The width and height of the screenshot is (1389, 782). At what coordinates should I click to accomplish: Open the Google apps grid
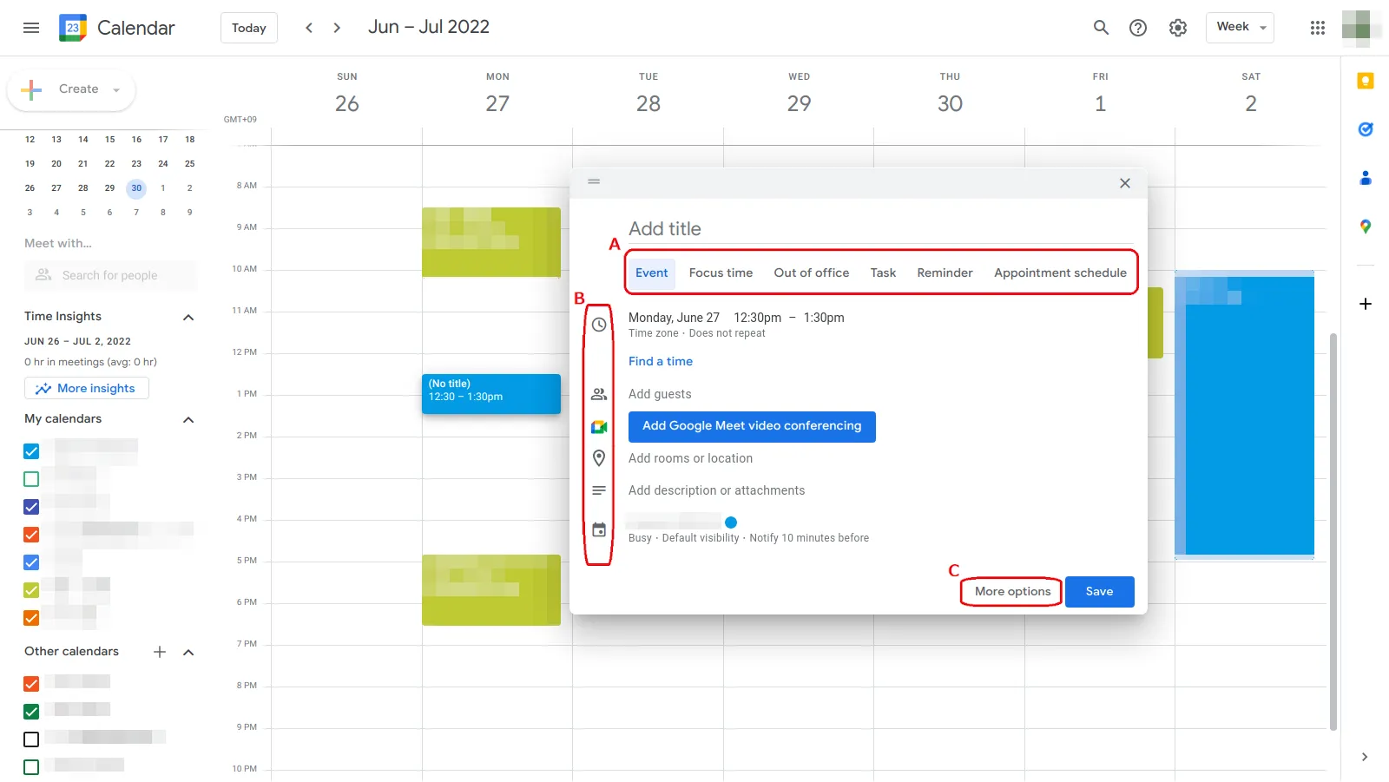[x=1316, y=27]
